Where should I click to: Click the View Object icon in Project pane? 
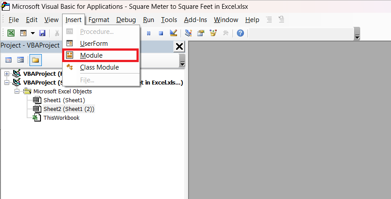tap(20, 60)
